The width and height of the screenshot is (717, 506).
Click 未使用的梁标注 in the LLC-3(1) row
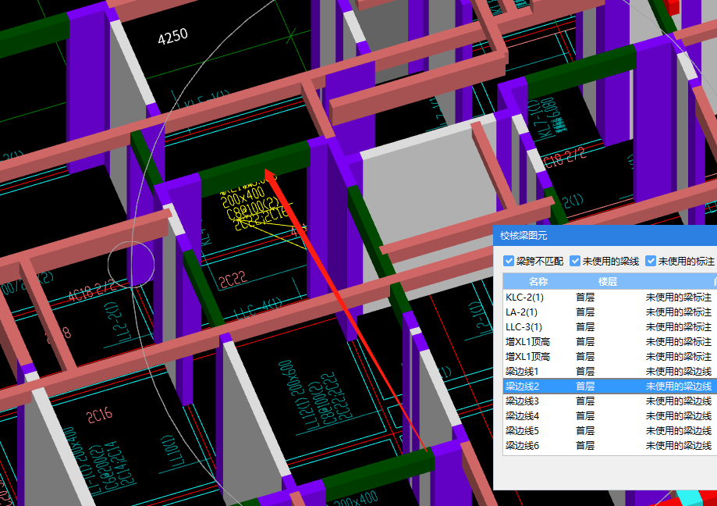coord(679,327)
